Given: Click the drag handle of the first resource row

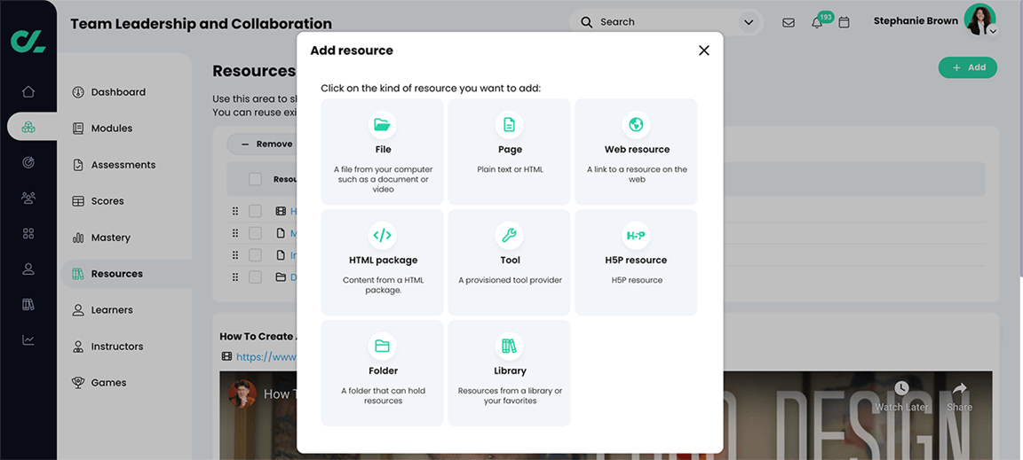Looking at the screenshot, I should [235, 211].
